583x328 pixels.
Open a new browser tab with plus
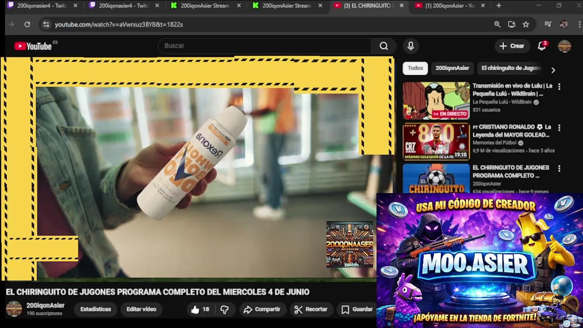click(499, 5)
